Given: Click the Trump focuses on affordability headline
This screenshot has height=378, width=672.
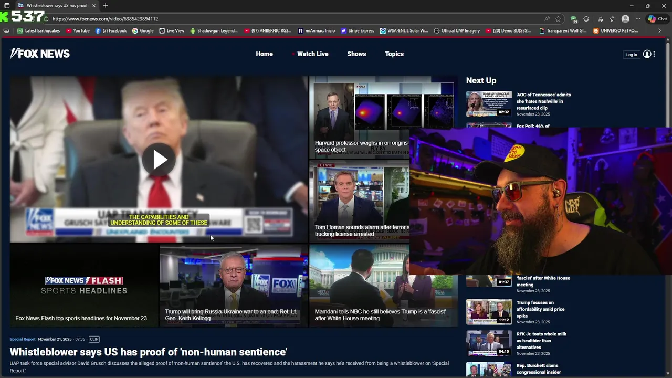Looking at the screenshot, I should 540,309.
